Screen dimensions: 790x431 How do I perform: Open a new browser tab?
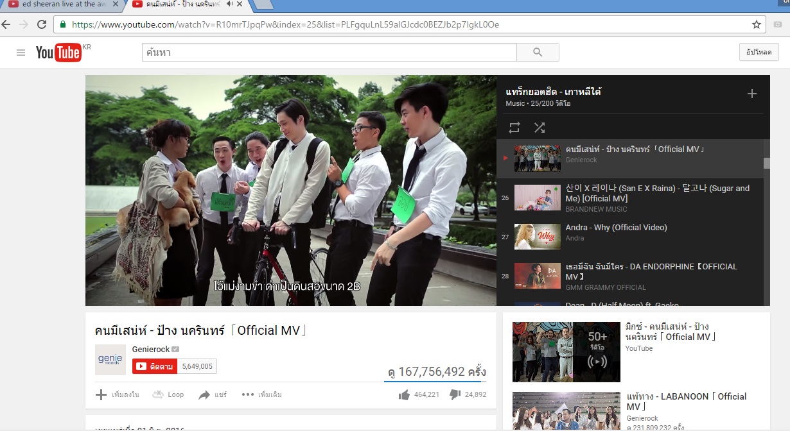click(x=263, y=4)
